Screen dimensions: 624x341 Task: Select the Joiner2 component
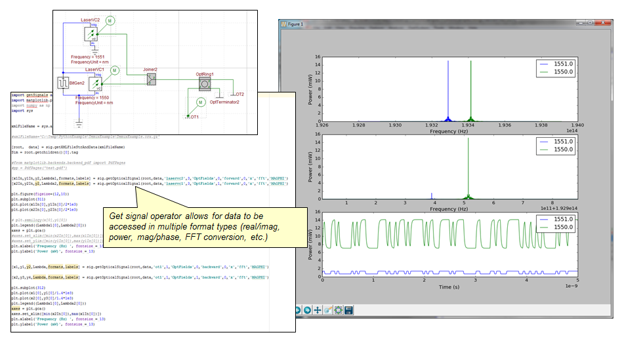click(x=151, y=79)
